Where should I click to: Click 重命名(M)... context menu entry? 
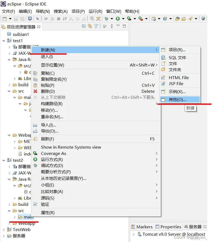(x=96, y=117)
